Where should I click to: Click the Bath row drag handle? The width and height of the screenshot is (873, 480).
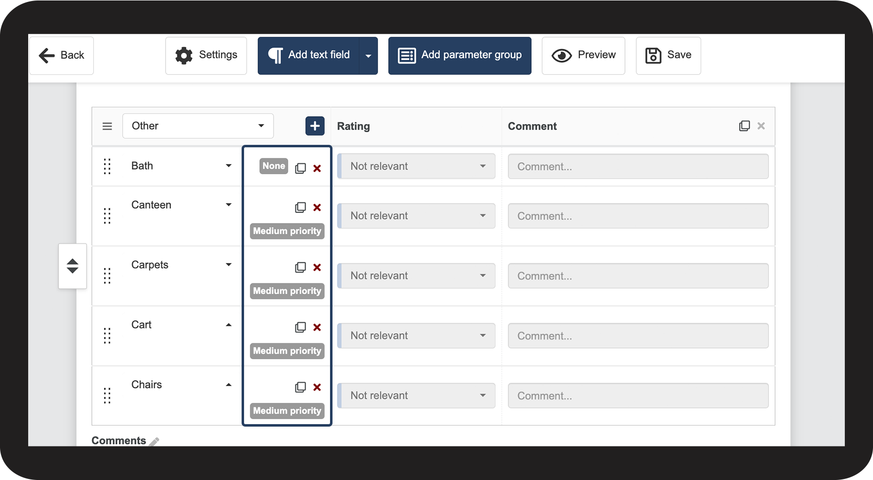107,167
